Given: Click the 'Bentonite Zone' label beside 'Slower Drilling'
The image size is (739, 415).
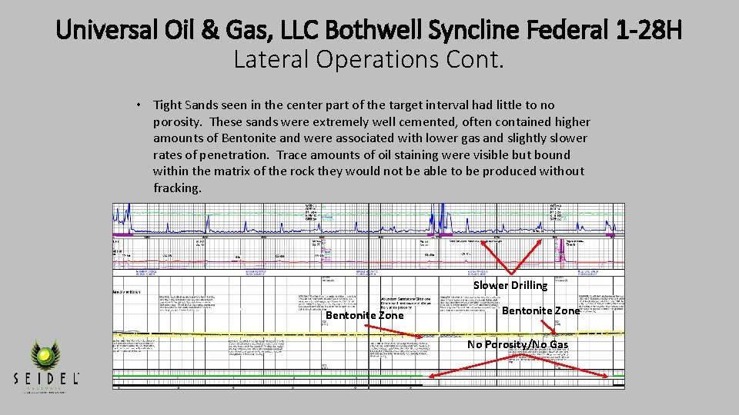Looking at the screenshot, I should 540,310.
